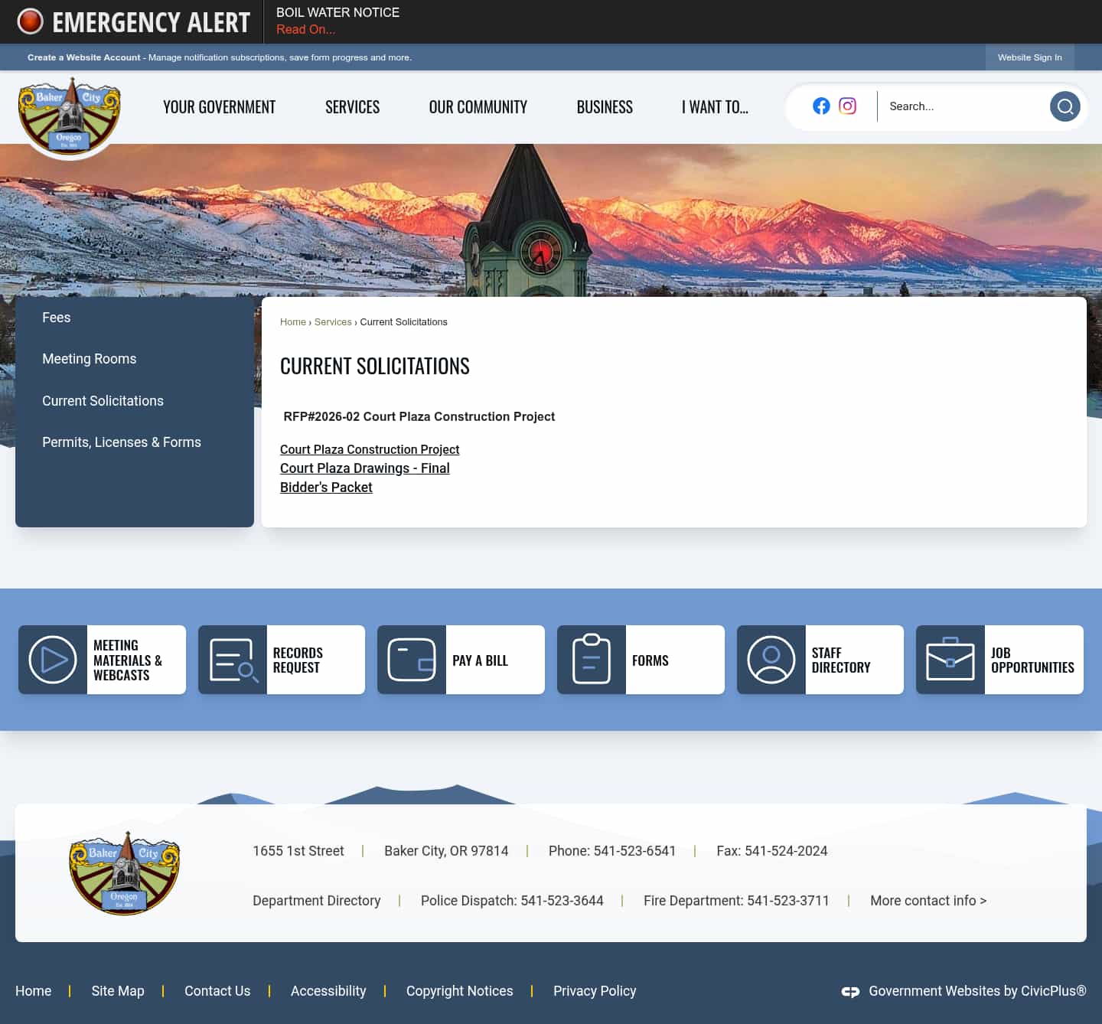The height and width of the screenshot is (1024, 1102).
Task: Click the Forms clipboard icon
Action: click(x=591, y=659)
